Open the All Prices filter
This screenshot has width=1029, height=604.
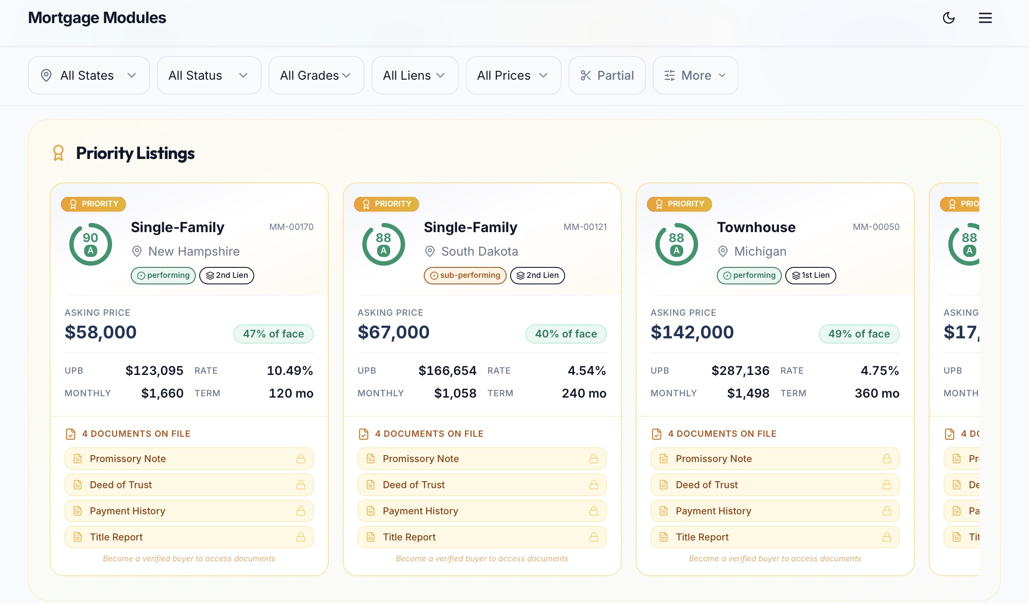pos(513,75)
